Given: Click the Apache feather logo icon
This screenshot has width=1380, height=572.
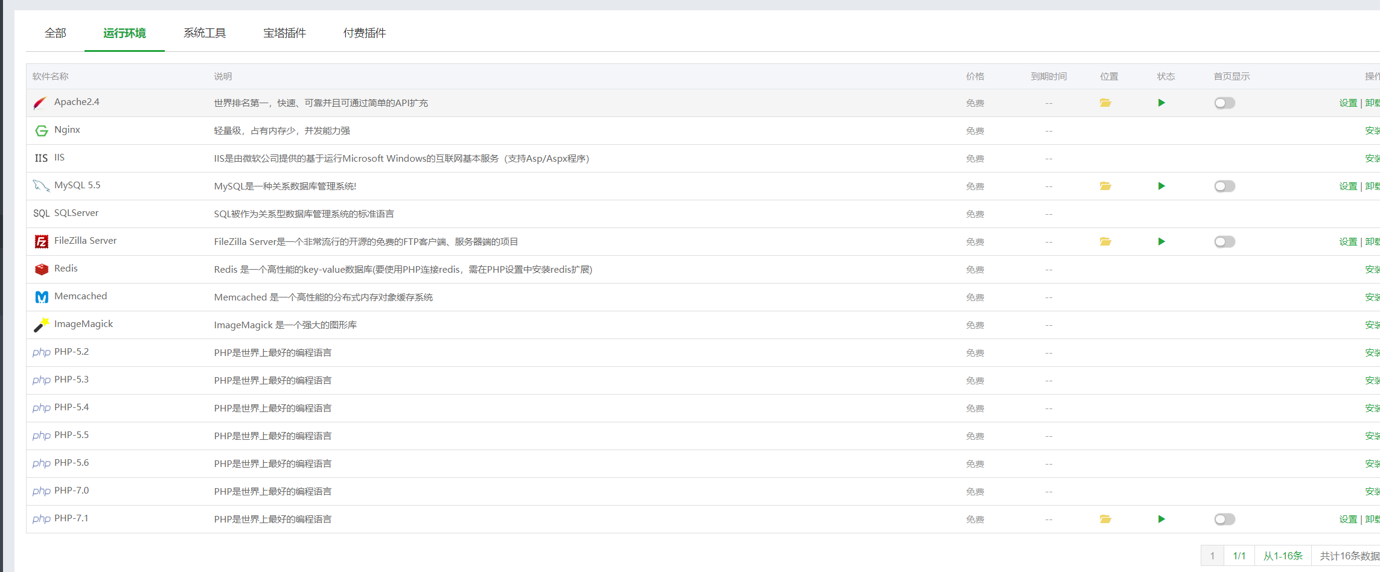Looking at the screenshot, I should pos(40,103).
